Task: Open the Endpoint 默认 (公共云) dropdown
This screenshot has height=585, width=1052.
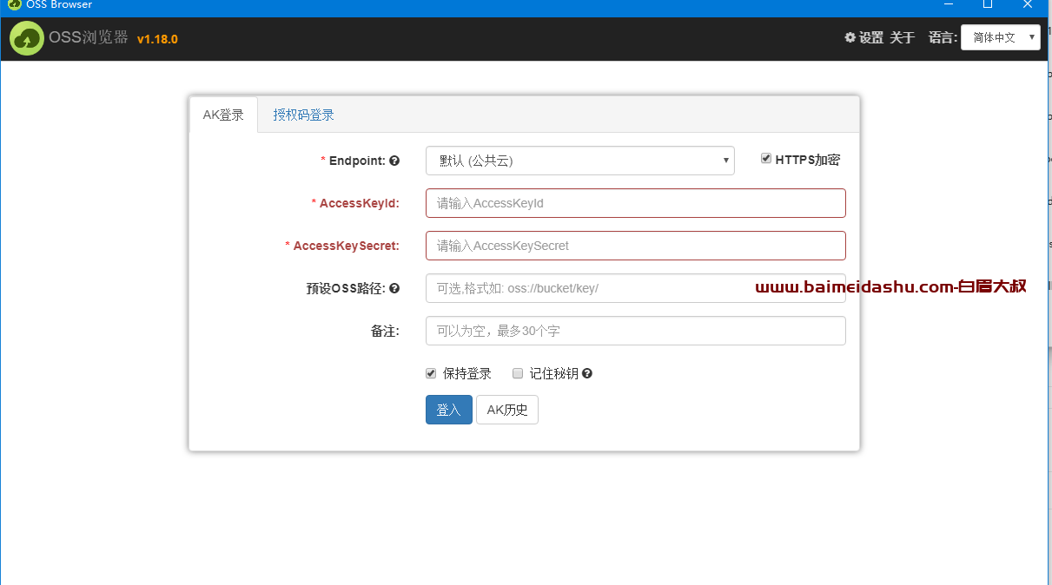Action: [580, 161]
